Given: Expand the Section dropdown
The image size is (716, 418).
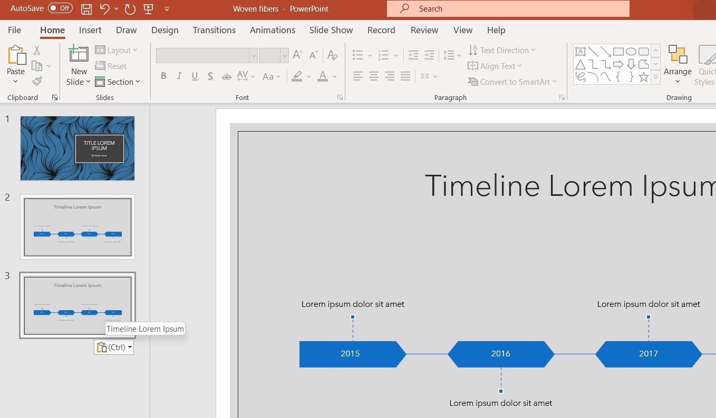Looking at the screenshot, I should point(118,82).
